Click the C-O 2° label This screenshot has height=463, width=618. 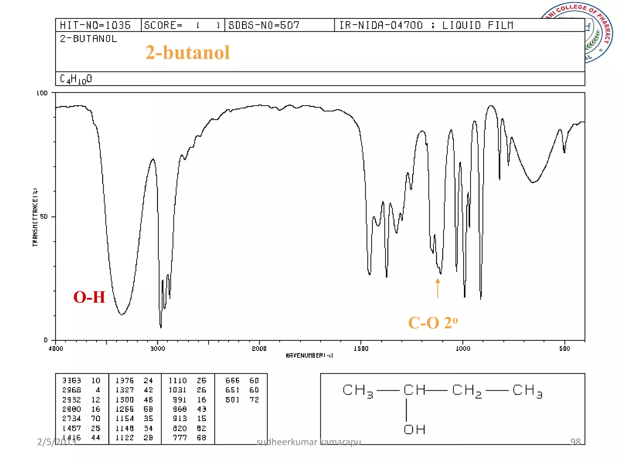coord(433,323)
